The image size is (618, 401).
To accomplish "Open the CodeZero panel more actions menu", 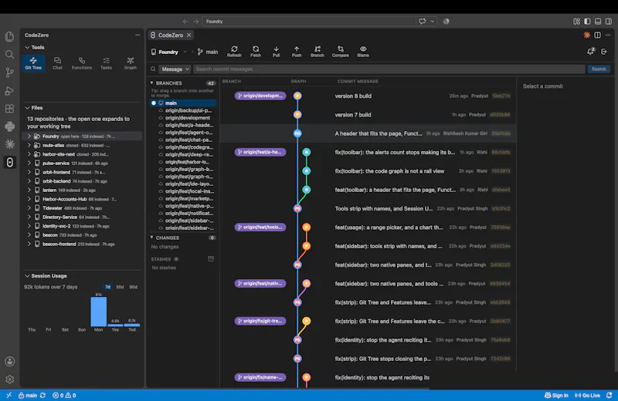I will (138, 35).
